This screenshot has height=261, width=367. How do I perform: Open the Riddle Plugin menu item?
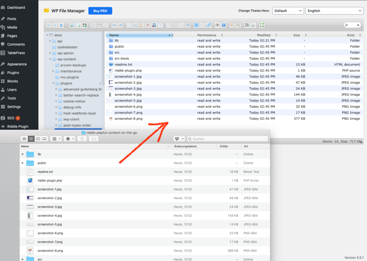pos(18,127)
